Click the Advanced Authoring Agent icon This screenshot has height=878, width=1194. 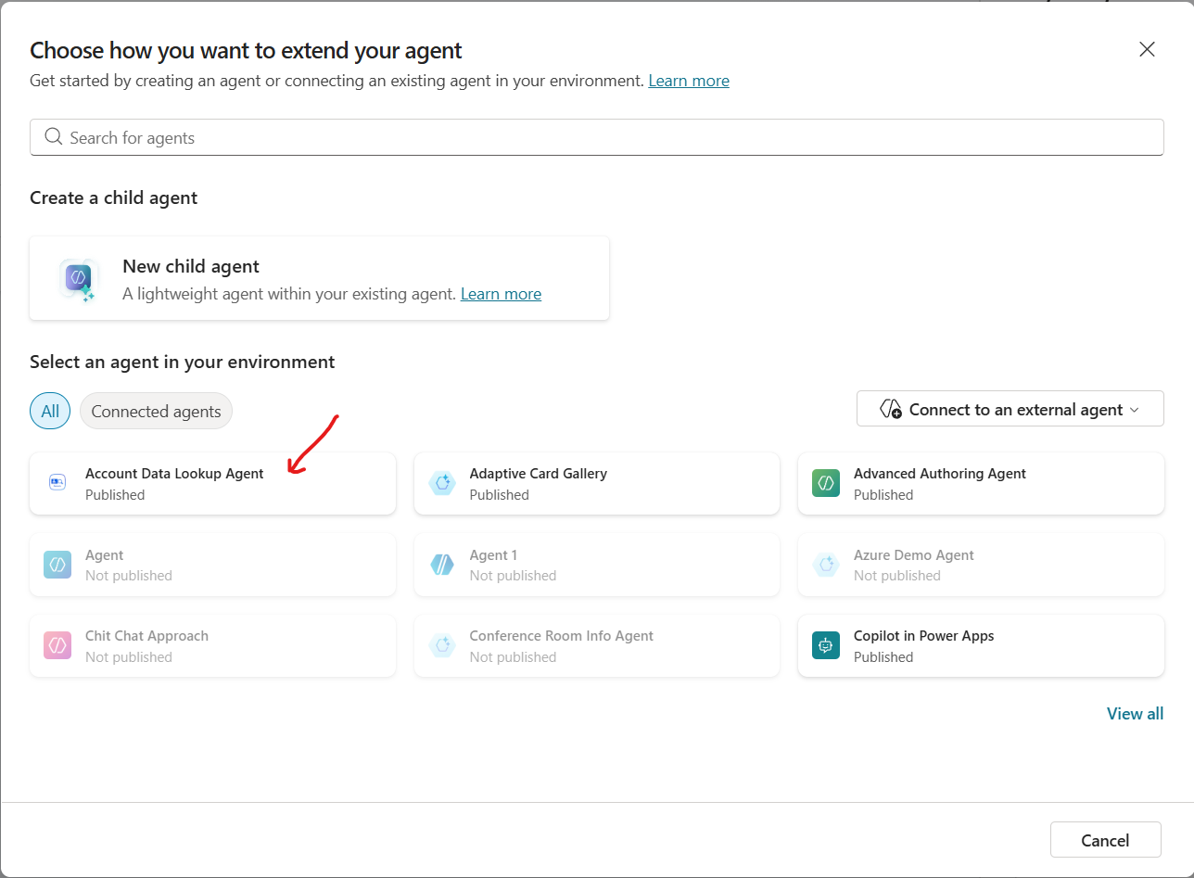(x=826, y=482)
